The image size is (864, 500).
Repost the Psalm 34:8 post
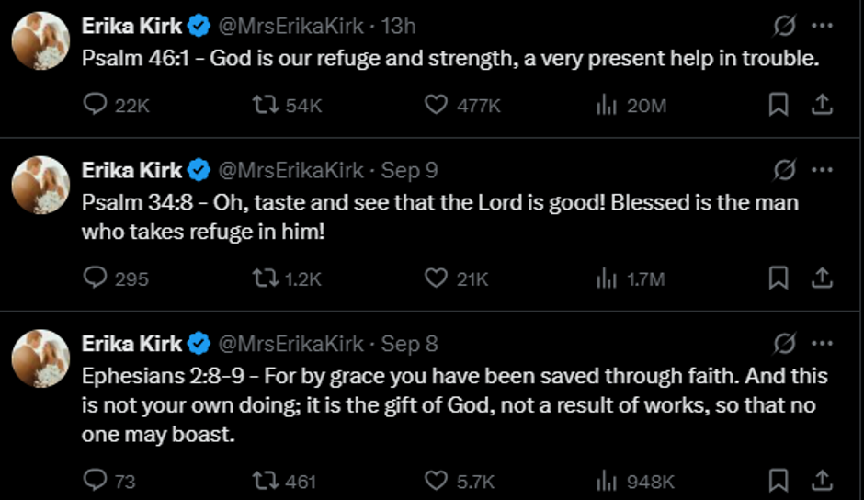coord(265,278)
